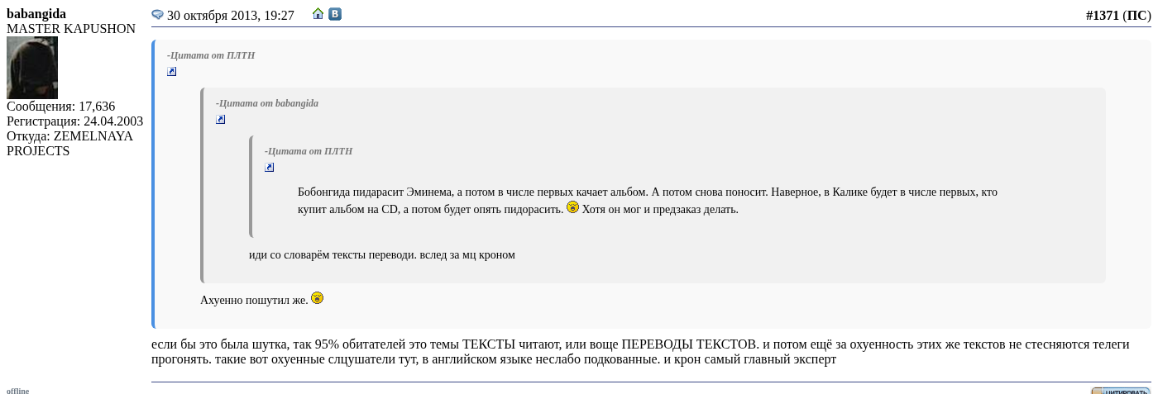This screenshot has height=394, width=1158.
Task: Open the VK profile icon
Action: coord(335,14)
